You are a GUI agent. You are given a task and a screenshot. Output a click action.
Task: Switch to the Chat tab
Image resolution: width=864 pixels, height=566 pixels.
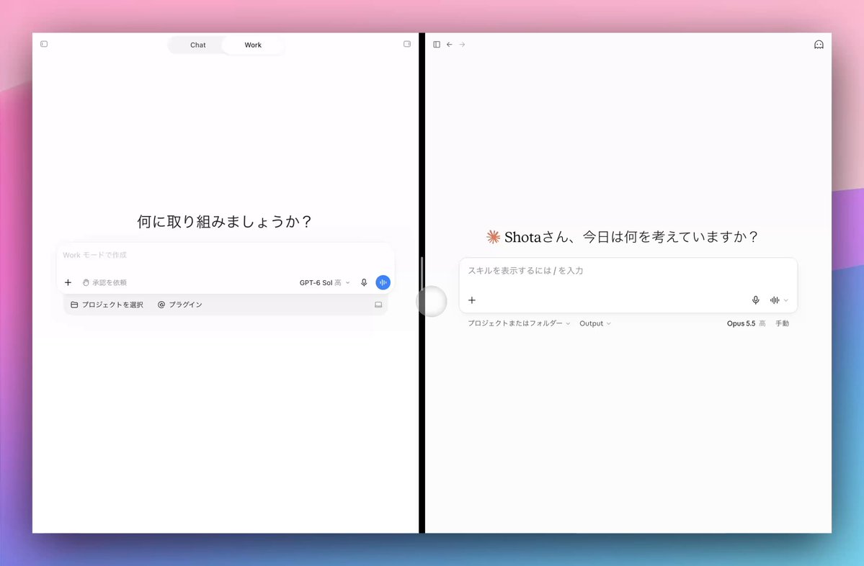point(198,45)
